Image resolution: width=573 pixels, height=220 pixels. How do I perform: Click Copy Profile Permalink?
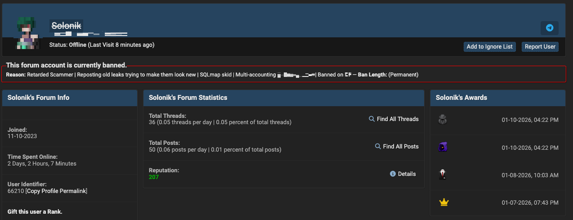coord(56,191)
